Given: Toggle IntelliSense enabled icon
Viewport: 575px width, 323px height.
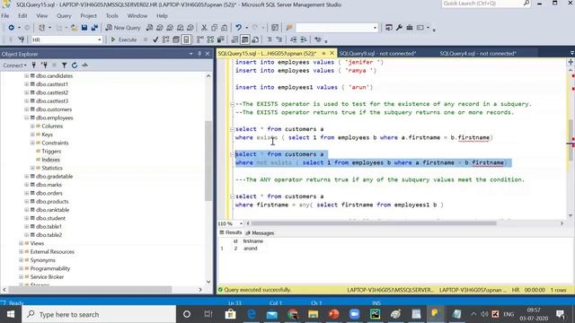Looking at the screenshot, I should 186,39.
